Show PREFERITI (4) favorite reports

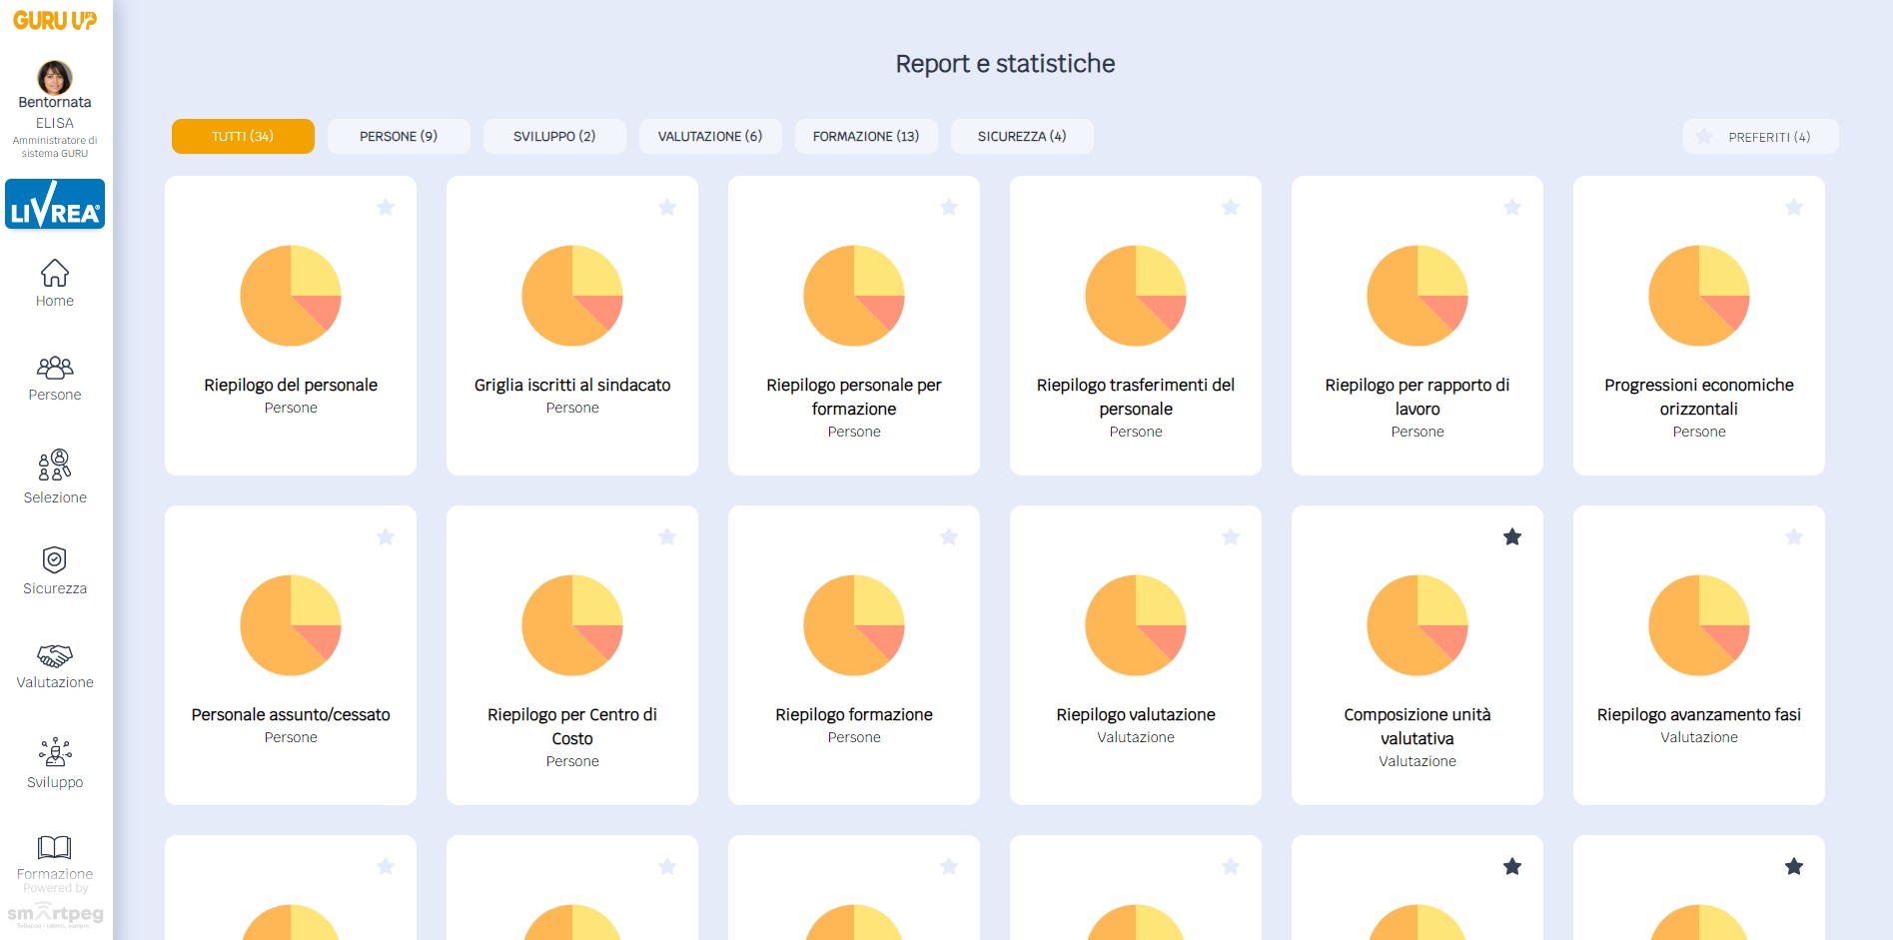click(1760, 137)
